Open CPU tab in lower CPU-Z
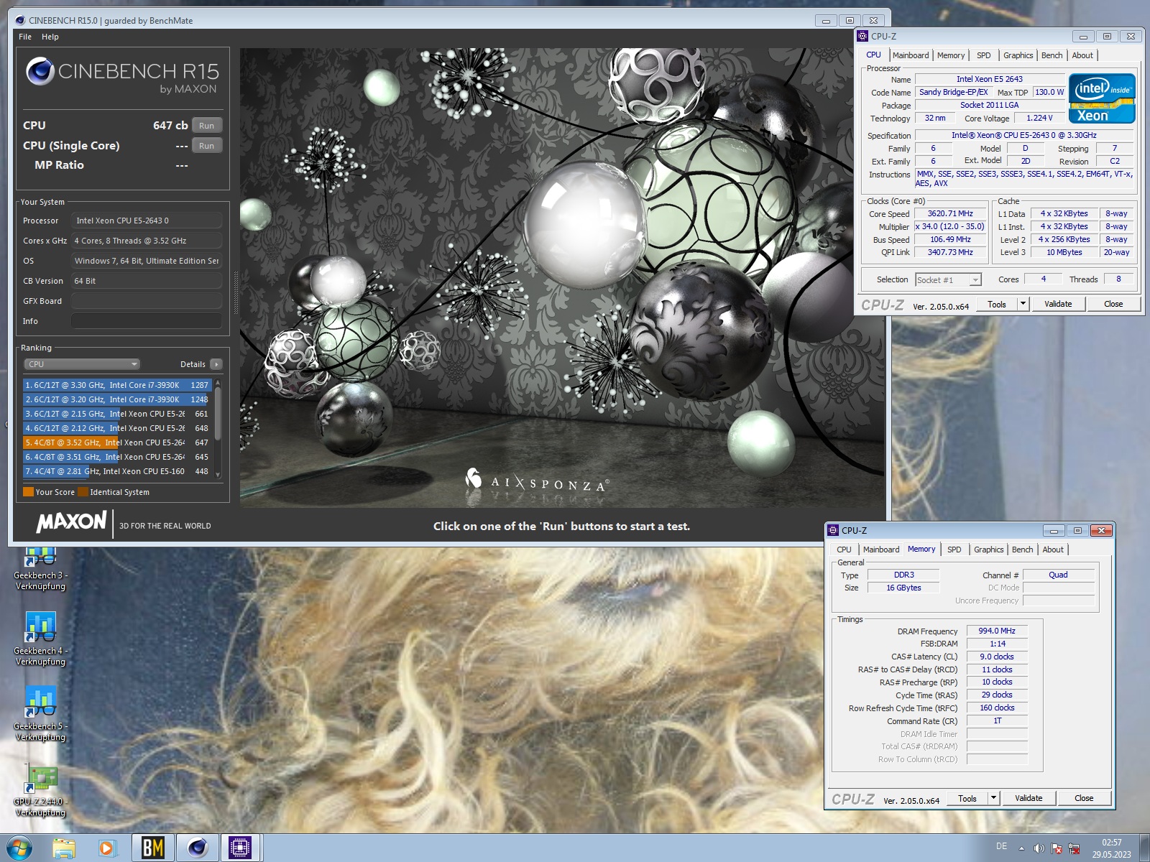Screen dimensions: 1150x862 click(844, 550)
